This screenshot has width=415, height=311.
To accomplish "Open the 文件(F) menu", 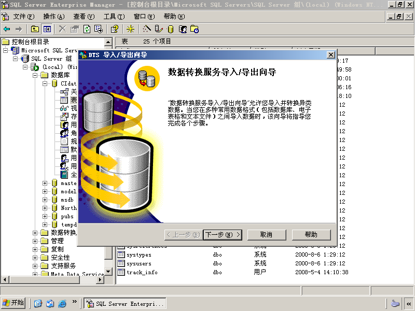I will (x=24, y=17).
